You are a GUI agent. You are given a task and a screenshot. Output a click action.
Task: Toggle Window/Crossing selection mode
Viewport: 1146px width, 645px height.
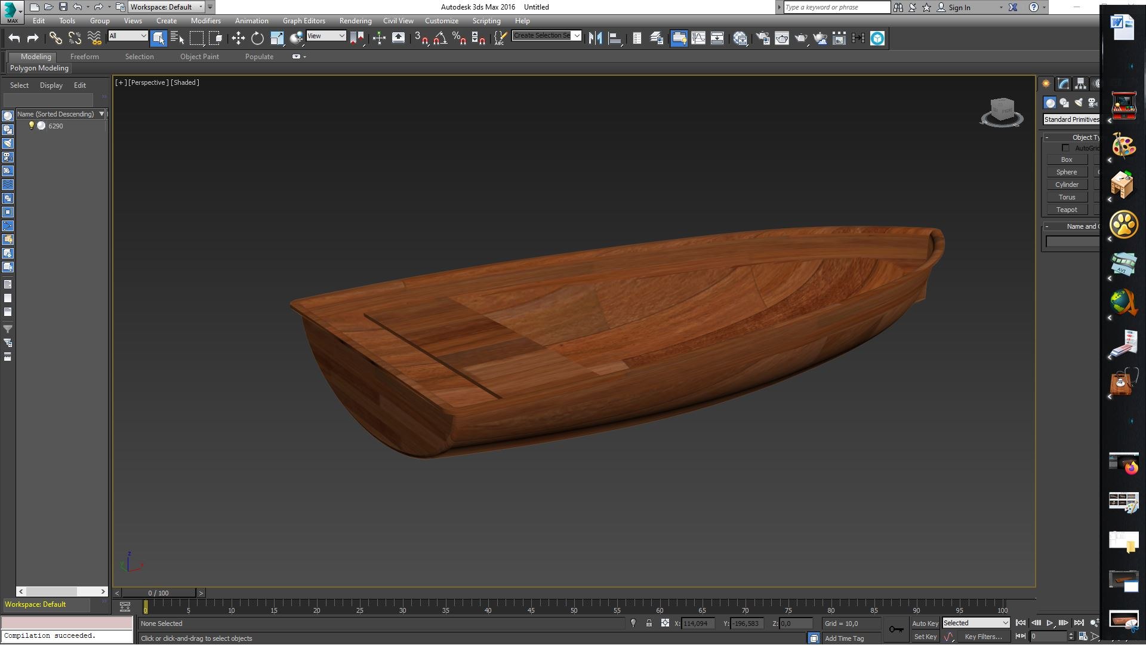(215, 38)
